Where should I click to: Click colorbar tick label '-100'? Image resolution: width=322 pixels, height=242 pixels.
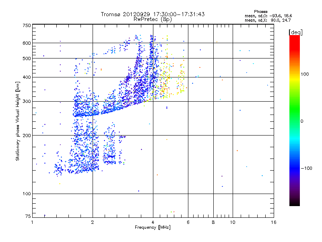tap(306, 168)
